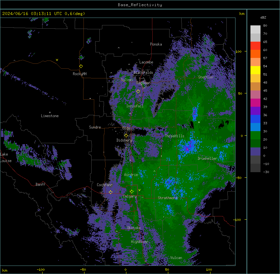This screenshot has width=280, height=274.
Task: Click the Limestone label
Action: (x=50, y=116)
